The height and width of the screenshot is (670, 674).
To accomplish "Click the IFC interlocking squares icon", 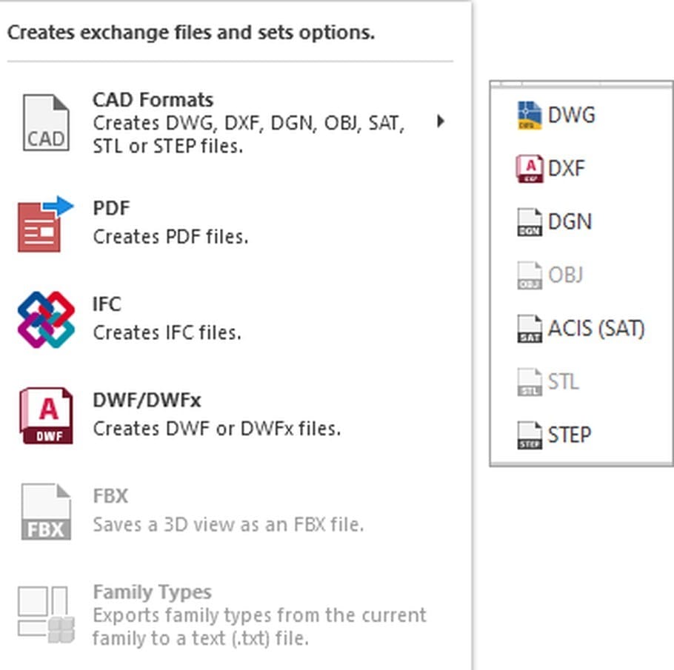I will point(46,319).
